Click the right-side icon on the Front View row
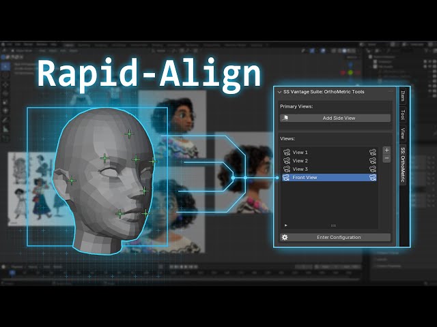This screenshot has width=437, height=327. 373,177
